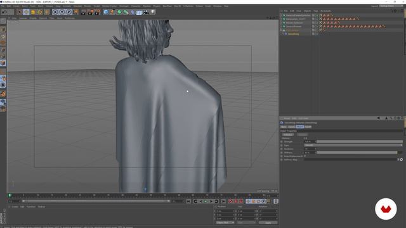Click the purple deformer icon
Screen dimensions: 406x228
(x=133, y=12)
